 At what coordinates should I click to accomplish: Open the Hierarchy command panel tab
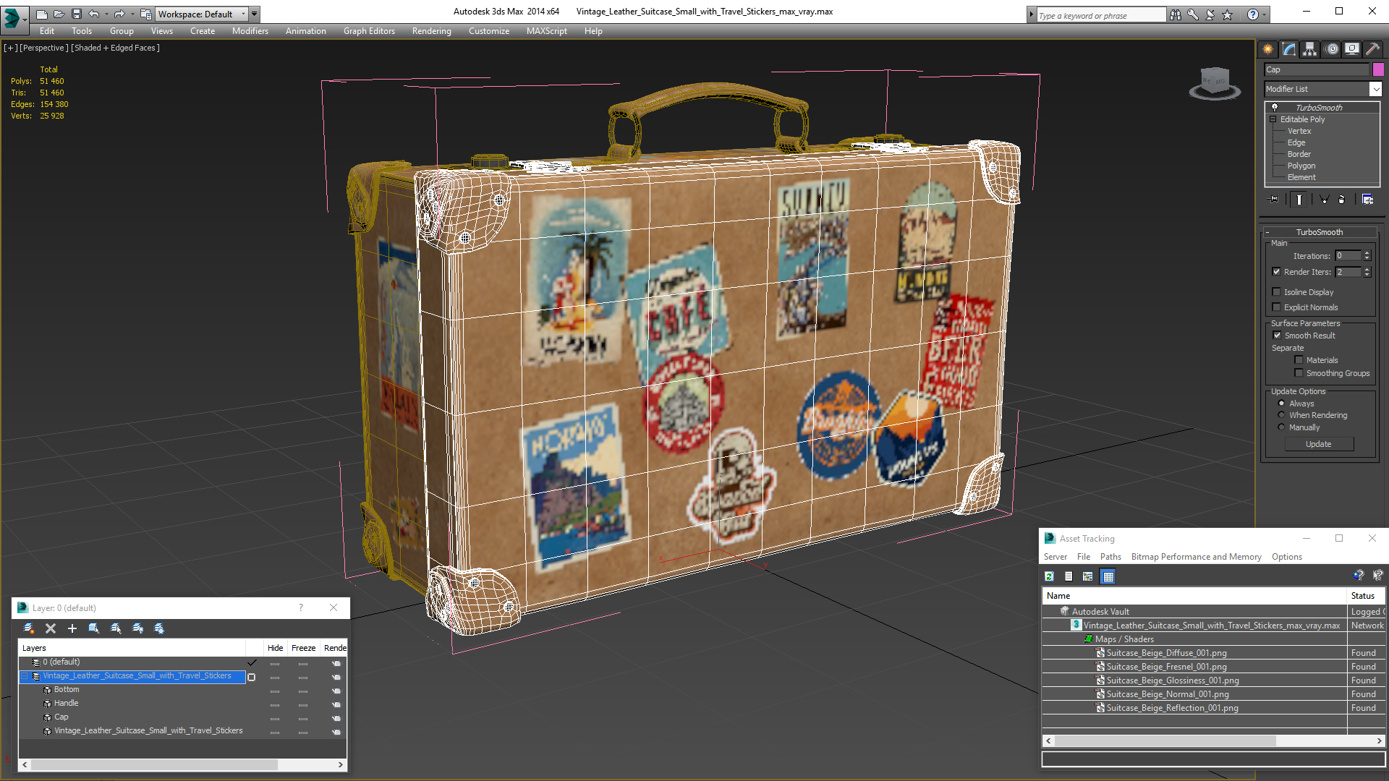pyautogui.click(x=1310, y=49)
